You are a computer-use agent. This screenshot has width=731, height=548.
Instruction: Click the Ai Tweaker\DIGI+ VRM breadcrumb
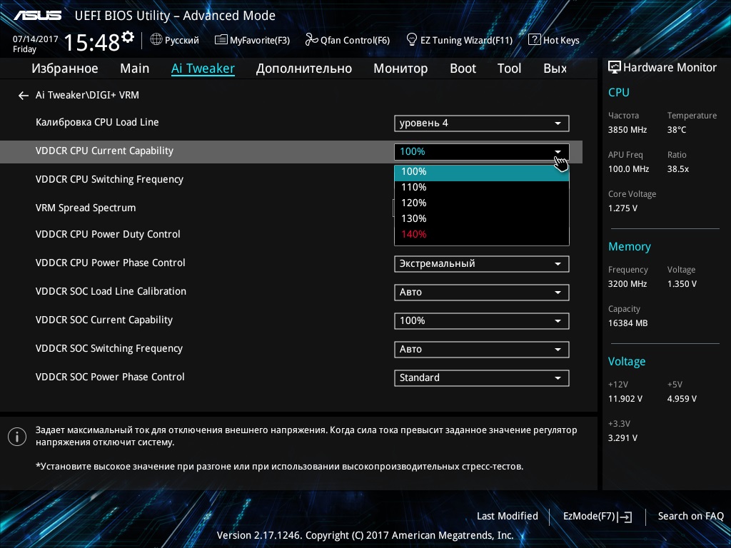click(x=87, y=95)
